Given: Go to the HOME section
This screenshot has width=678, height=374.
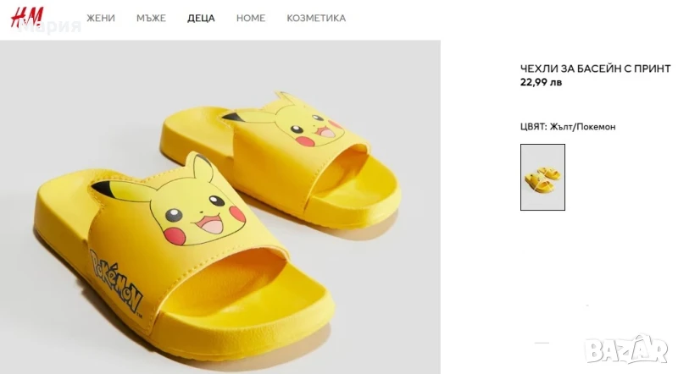Looking at the screenshot, I should [x=251, y=18].
